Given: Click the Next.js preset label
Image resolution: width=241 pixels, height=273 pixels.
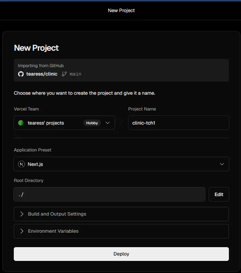Looking at the screenshot, I should (35, 164).
